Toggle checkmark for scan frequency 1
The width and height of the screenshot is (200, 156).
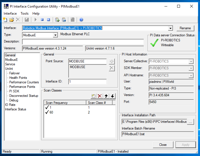click(x=47, y=107)
